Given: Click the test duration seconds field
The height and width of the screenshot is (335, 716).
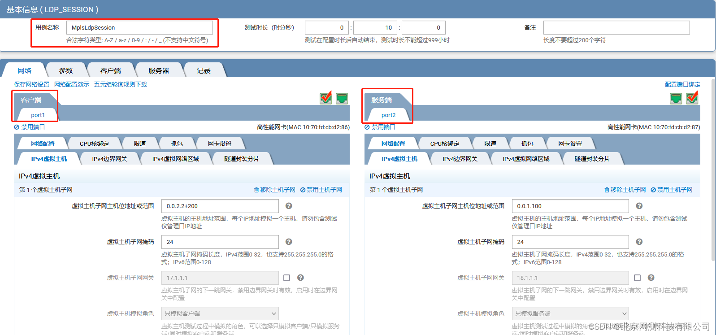Looking at the screenshot, I should (424, 27).
